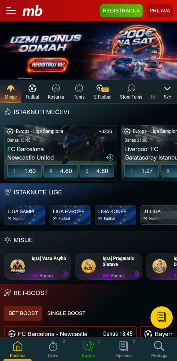Click the REGISTRACIJA button
The width and height of the screenshot is (177, 361).
tap(122, 11)
